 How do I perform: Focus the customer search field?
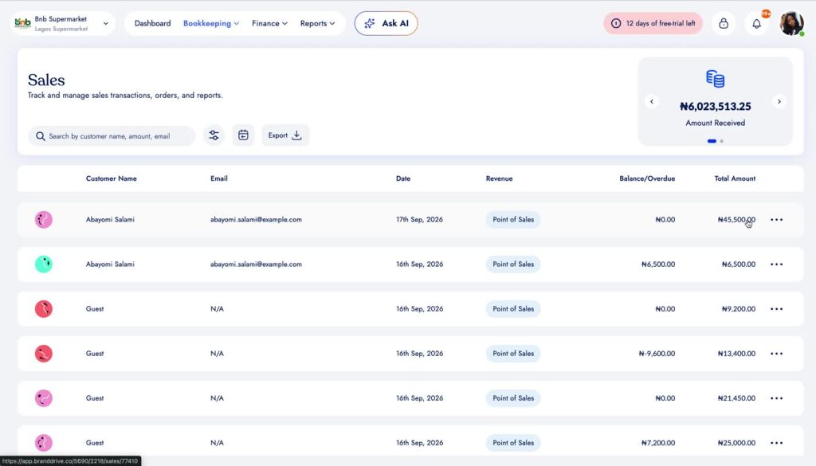(112, 135)
